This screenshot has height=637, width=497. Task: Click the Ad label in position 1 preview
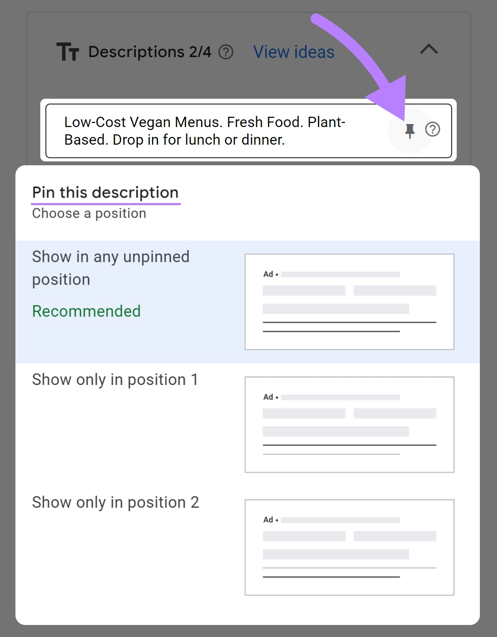click(269, 397)
